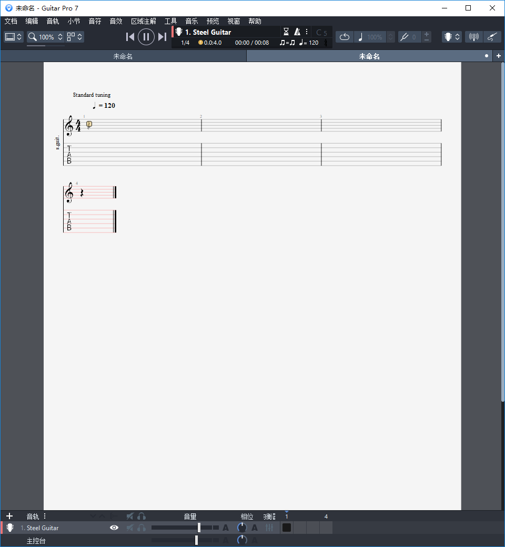Pause playback with the pause button
The height and width of the screenshot is (547, 505).
(x=146, y=37)
